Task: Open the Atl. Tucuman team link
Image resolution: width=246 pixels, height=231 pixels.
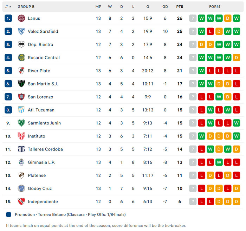Action: pyautogui.click(x=41, y=110)
